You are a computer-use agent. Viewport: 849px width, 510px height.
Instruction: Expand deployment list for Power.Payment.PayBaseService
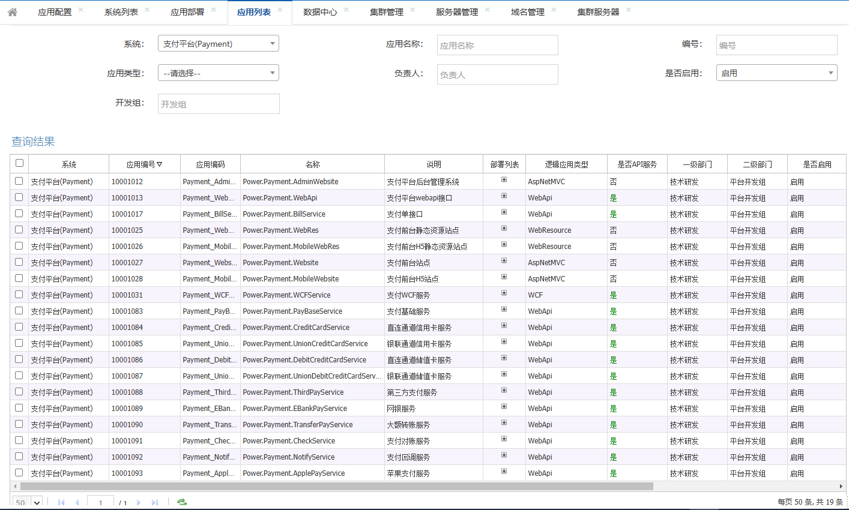click(x=504, y=309)
